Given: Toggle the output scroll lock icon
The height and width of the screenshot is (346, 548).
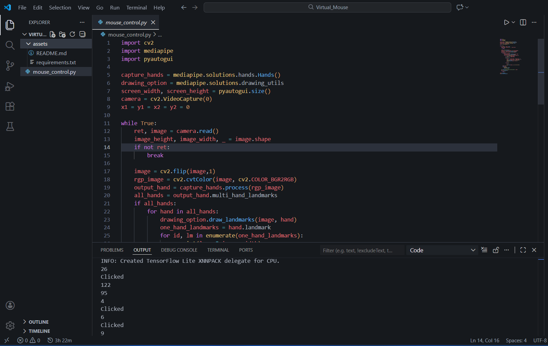Looking at the screenshot, I should coord(496,250).
